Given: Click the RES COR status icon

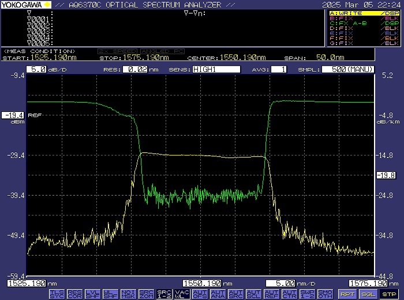Looking at the screenshot, I should (x=74, y=294).
